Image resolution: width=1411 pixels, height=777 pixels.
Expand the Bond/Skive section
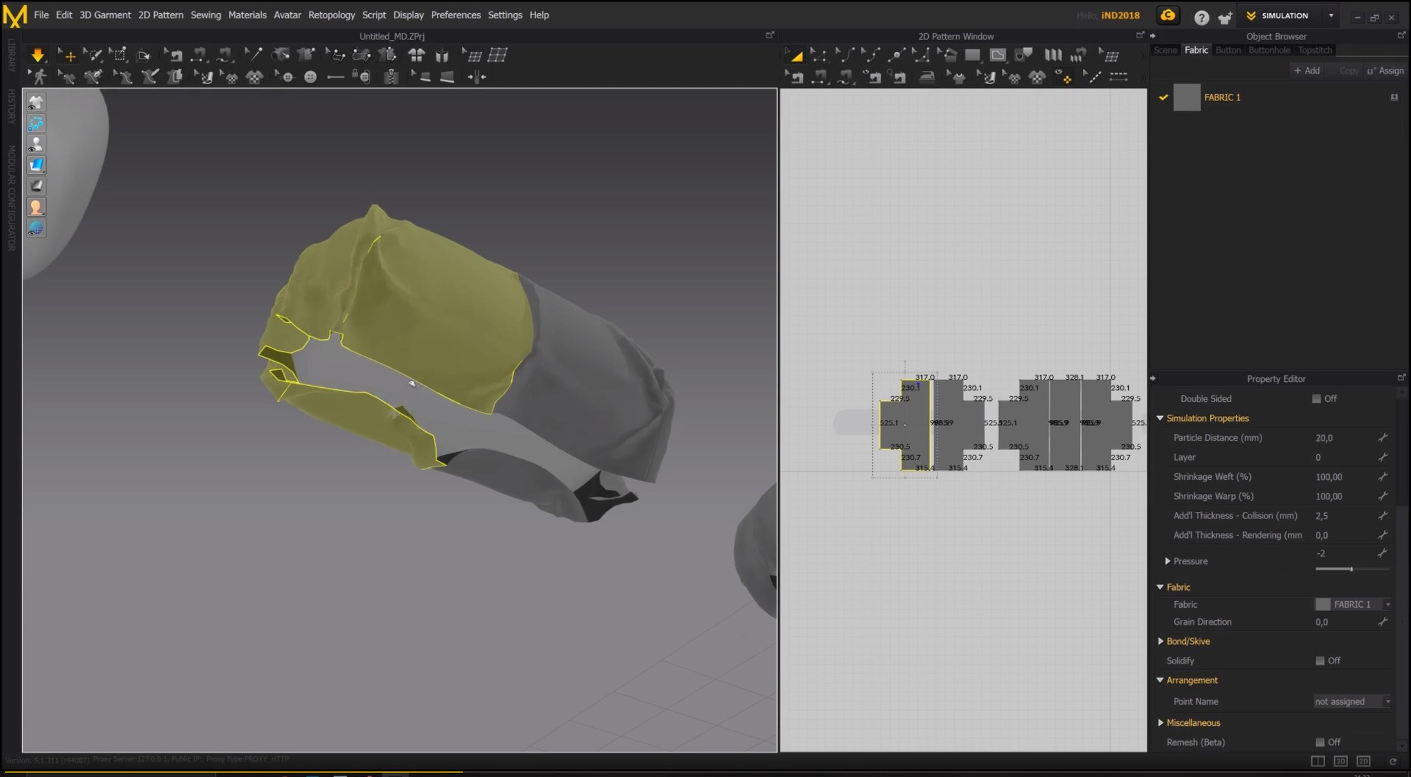click(1160, 641)
